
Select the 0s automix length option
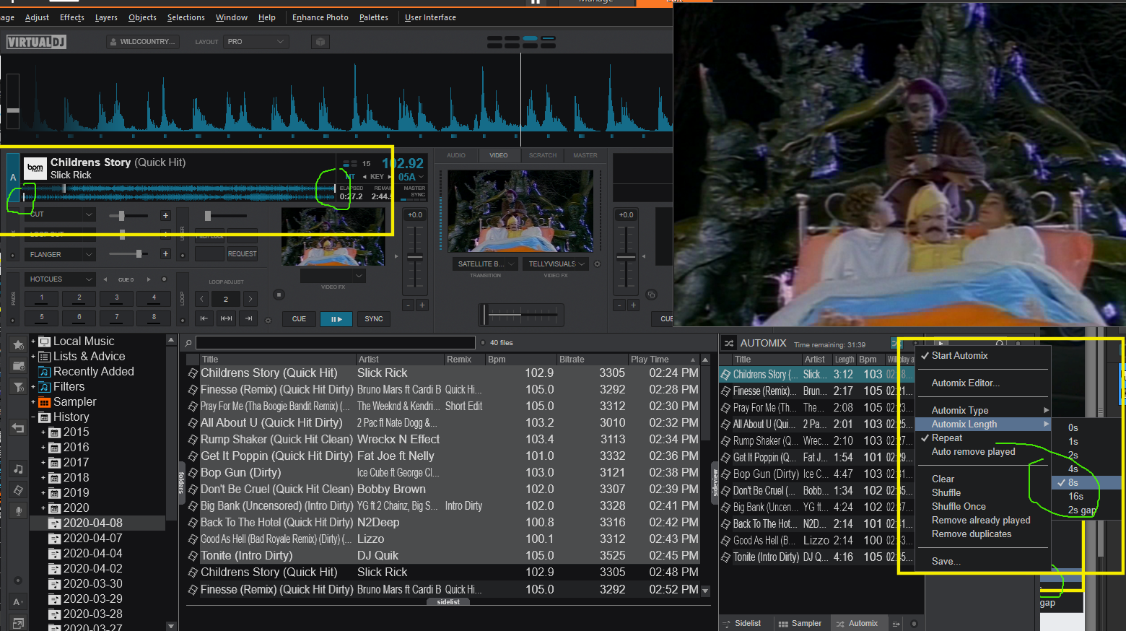(x=1086, y=427)
